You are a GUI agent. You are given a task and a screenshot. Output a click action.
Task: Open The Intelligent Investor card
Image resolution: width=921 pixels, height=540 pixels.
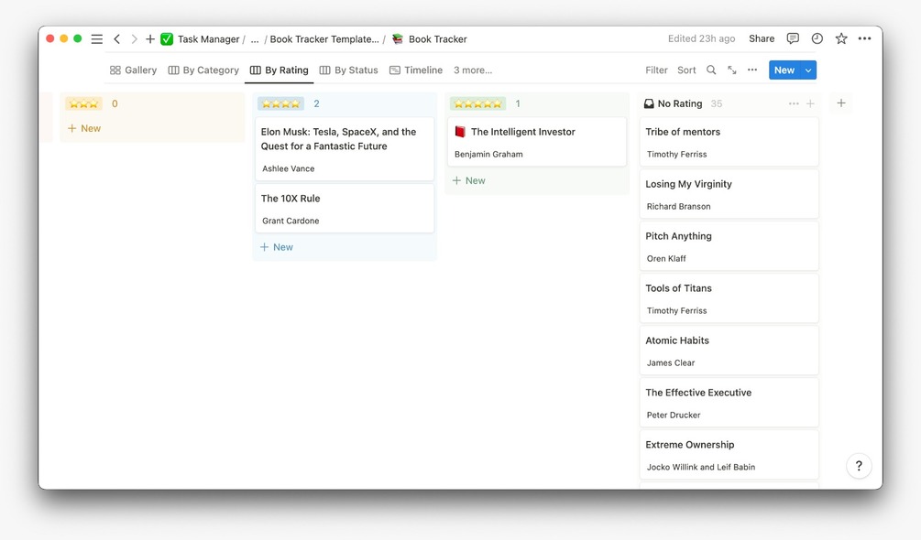point(537,142)
